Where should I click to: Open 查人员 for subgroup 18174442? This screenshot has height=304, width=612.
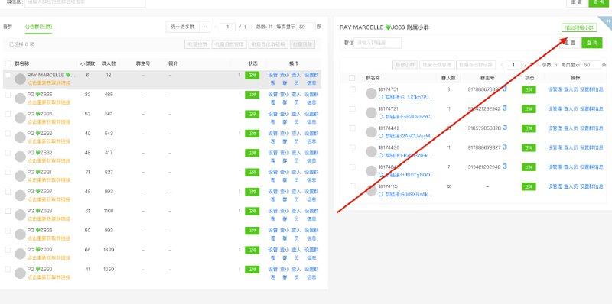click(x=571, y=128)
